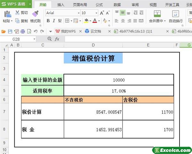Viewport: 192px width, 154px height.
Task: Click the Merge and Center icon
Action: pos(157,14)
